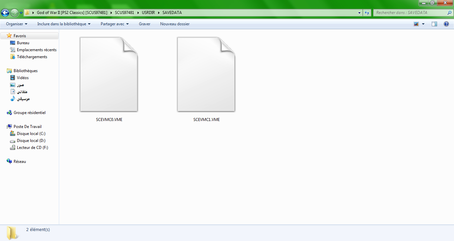Image resolution: width=454 pixels, height=241 pixels.
Task: Open the Téléchargements folder in Favoris
Action: [32, 57]
